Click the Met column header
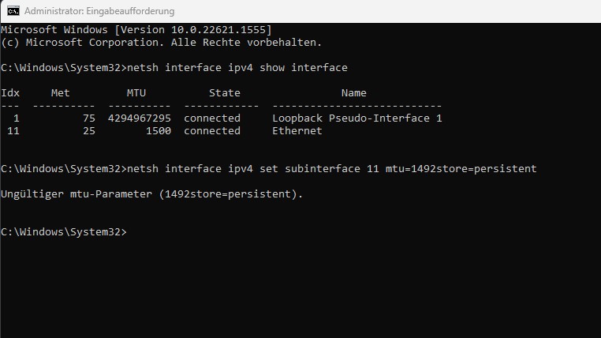This screenshot has height=338, width=601. pyautogui.click(x=61, y=93)
